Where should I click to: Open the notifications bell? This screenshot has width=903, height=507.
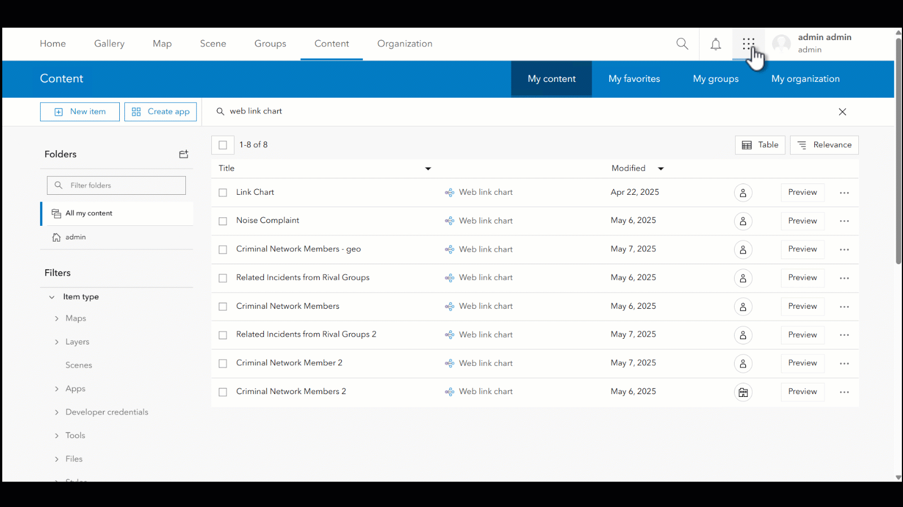tap(715, 44)
